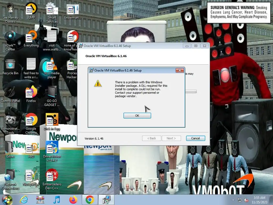The height and width of the screenshot is (205, 273).
Task: Minimize the VirtualBox Setup window
Action: (x=187, y=46)
